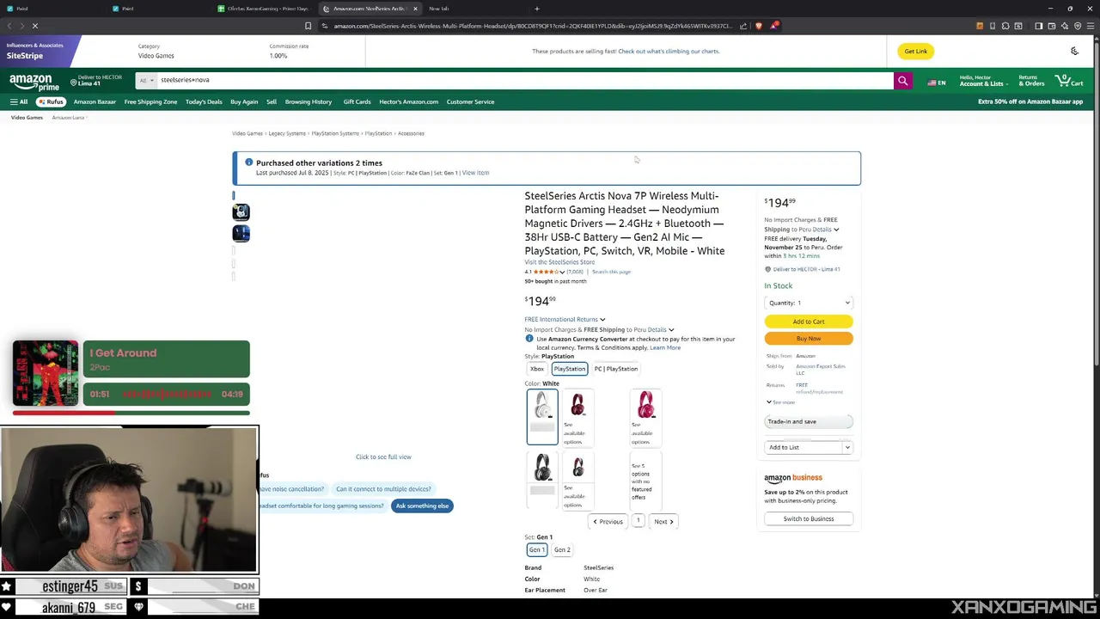Select Gen 2 set option
Viewport: 1100px width, 619px height.
562,549
